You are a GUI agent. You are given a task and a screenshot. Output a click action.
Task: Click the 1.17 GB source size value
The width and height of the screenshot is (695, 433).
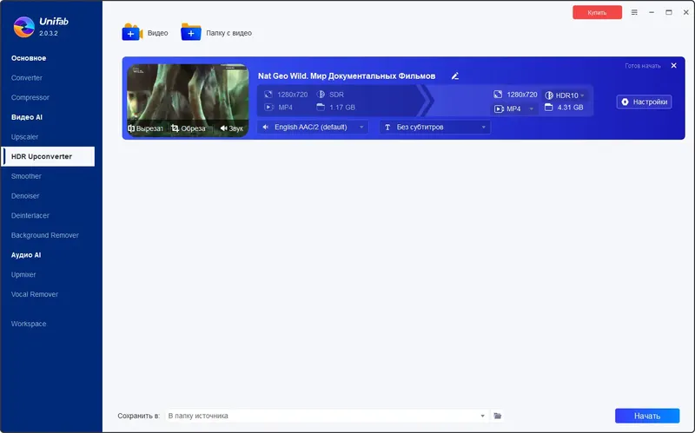(x=342, y=107)
